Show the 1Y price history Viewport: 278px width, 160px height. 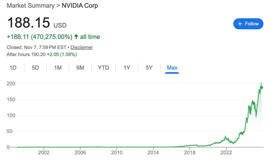tap(127, 68)
